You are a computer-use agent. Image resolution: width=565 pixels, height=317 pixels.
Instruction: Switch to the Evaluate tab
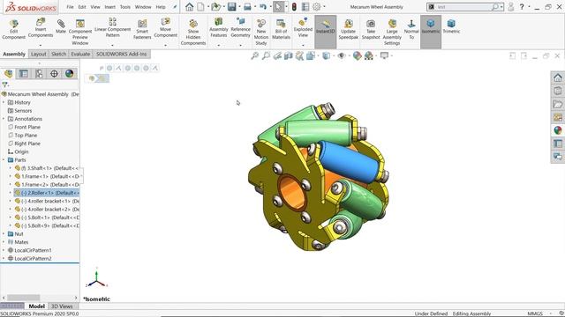(x=80, y=54)
